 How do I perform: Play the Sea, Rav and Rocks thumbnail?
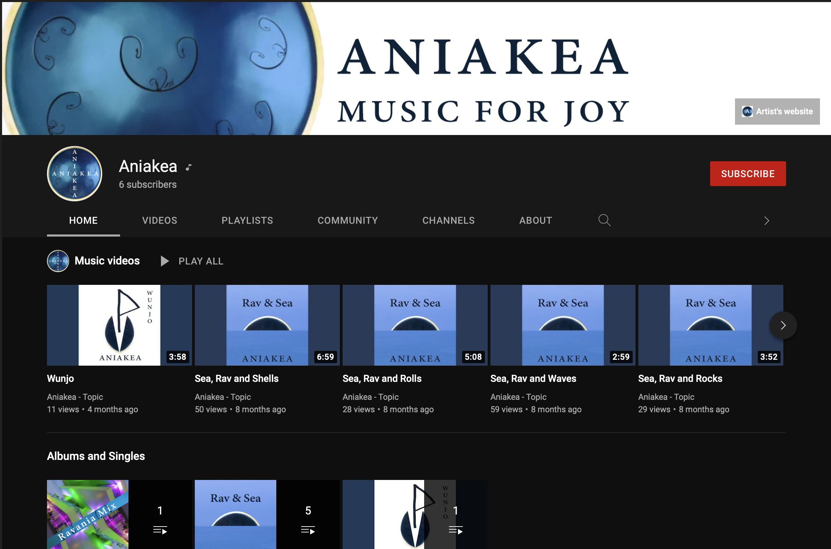(x=710, y=325)
